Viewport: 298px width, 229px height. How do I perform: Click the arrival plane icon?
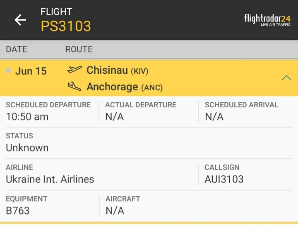[x=74, y=87]
